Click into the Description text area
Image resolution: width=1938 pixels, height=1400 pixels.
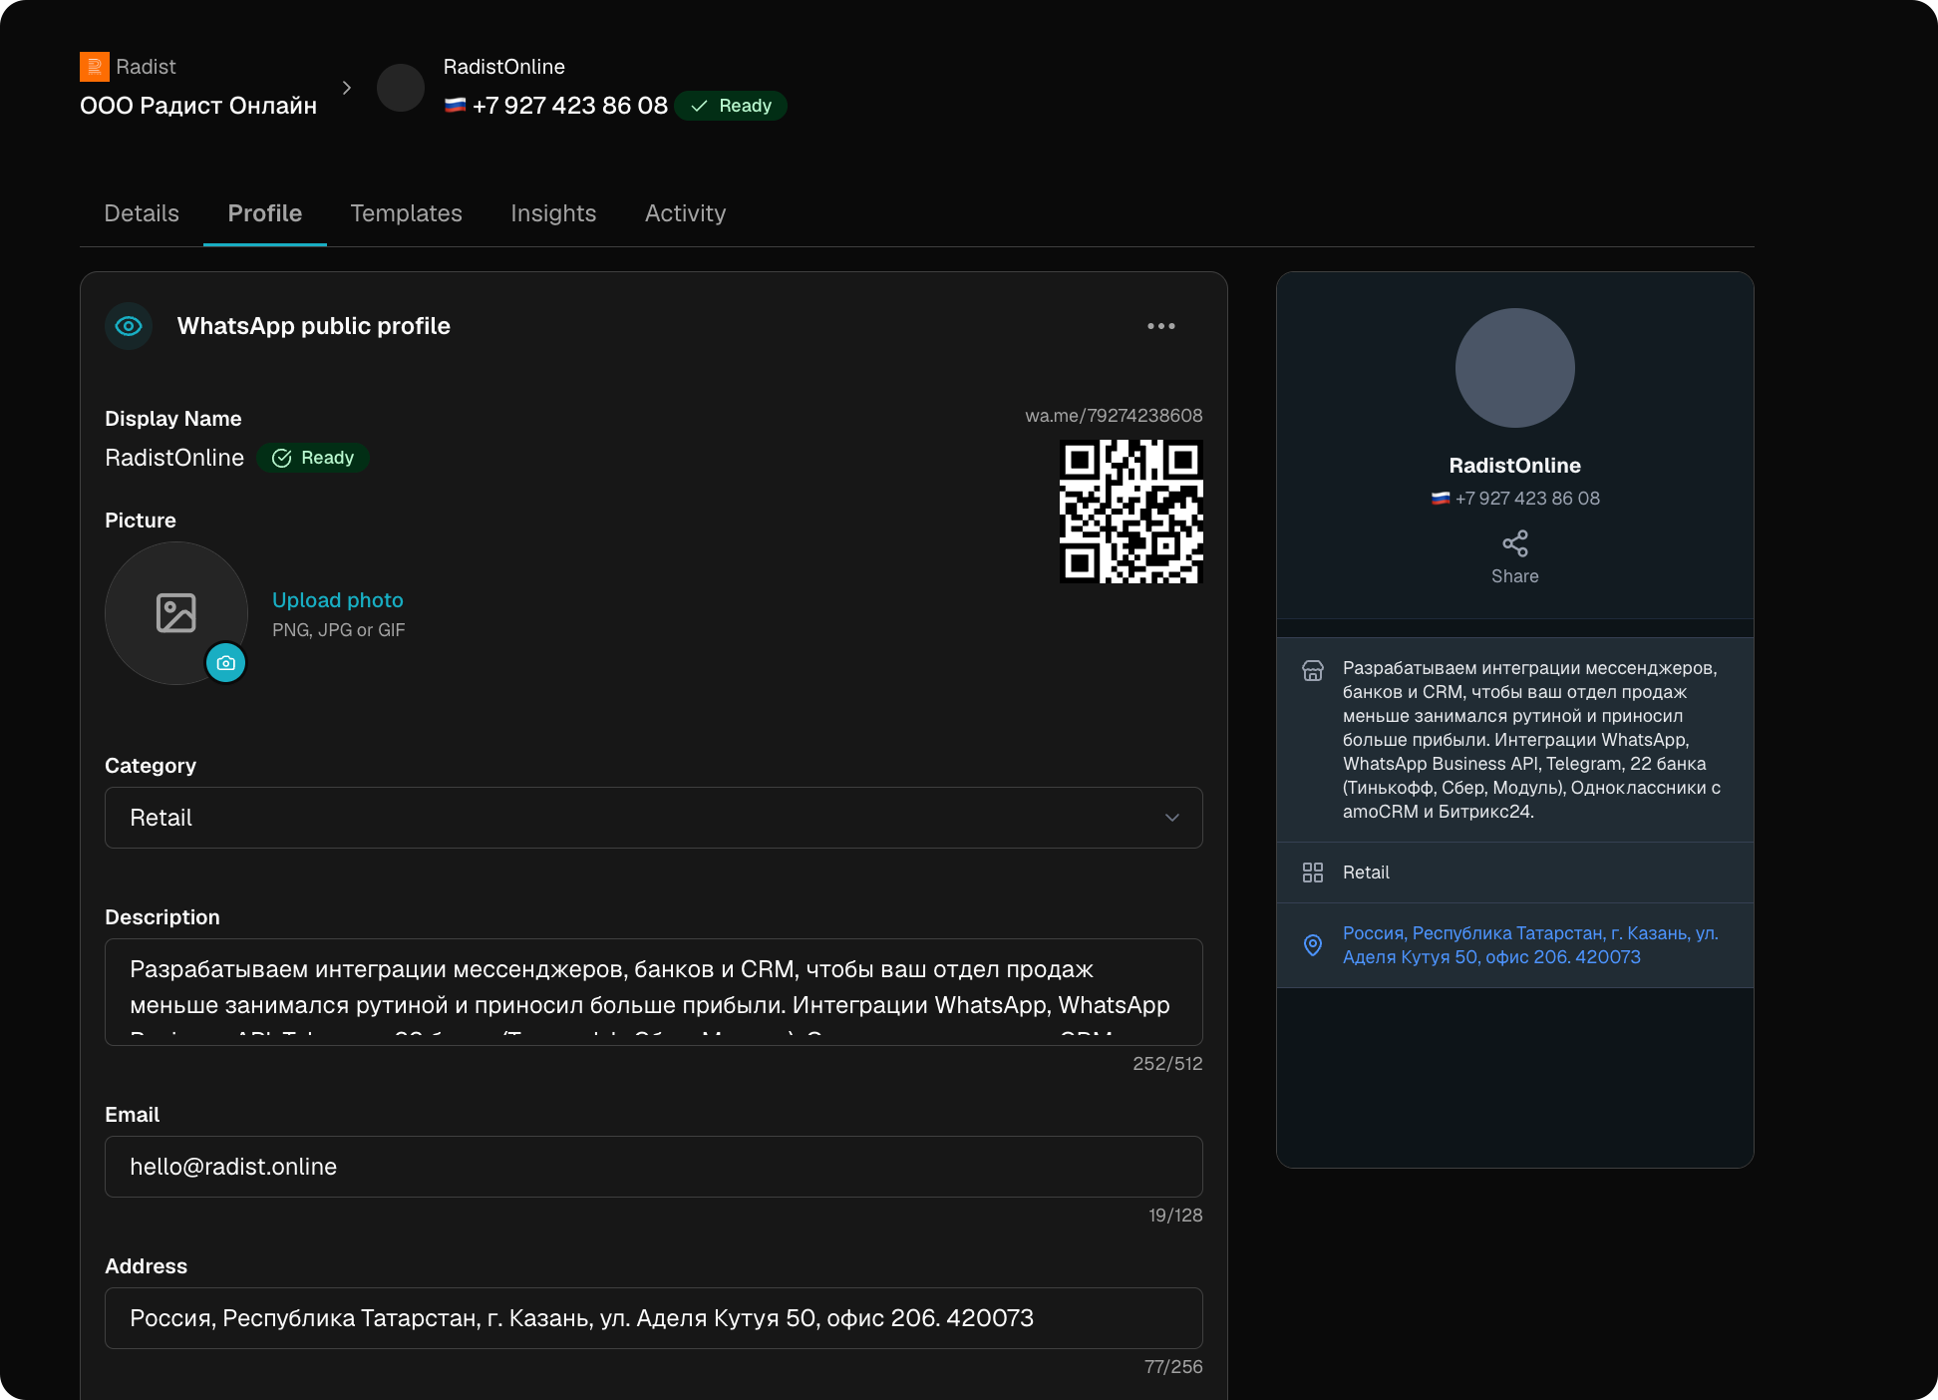(x=654, y=992)
